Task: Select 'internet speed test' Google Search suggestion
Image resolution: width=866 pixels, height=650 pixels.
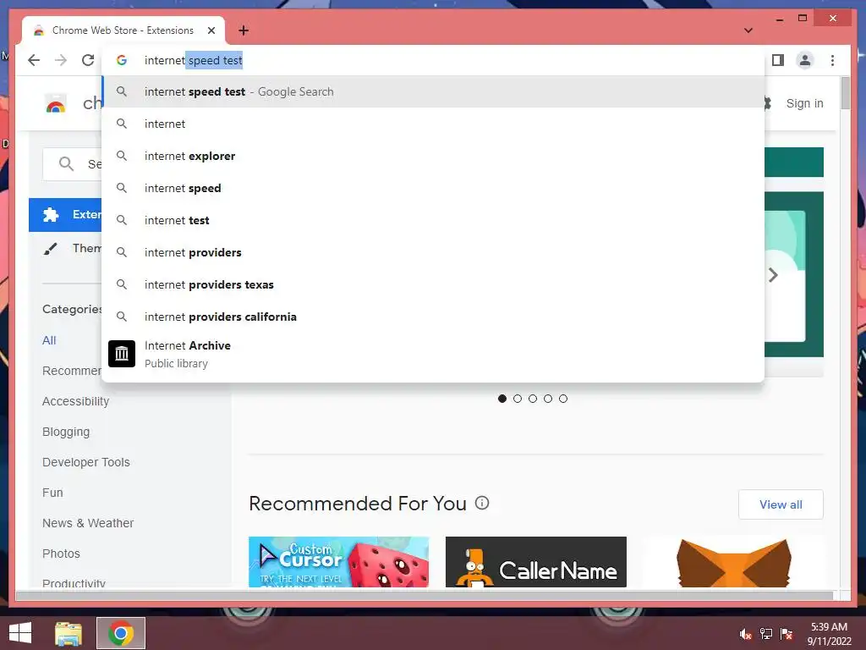Action: tap(434, 91)
